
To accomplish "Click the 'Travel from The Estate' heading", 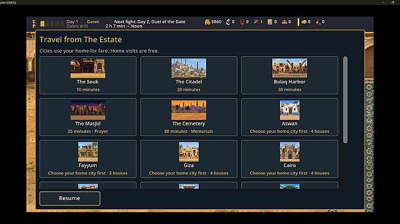I will click(x=81, y=40).
